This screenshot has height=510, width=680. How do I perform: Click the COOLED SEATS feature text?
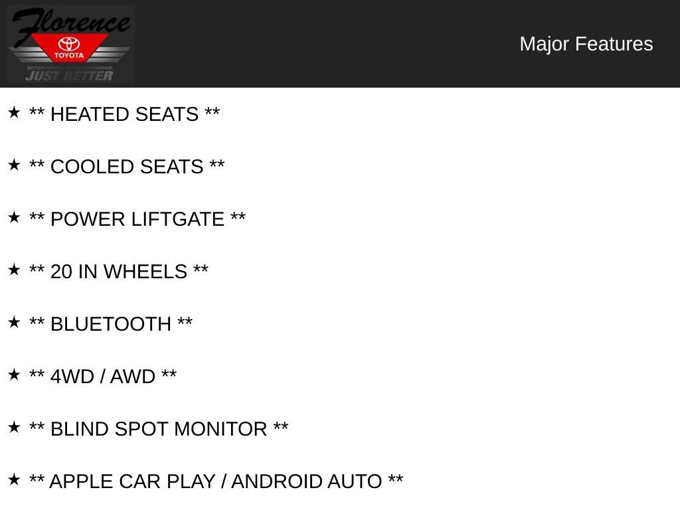(127, 167)
